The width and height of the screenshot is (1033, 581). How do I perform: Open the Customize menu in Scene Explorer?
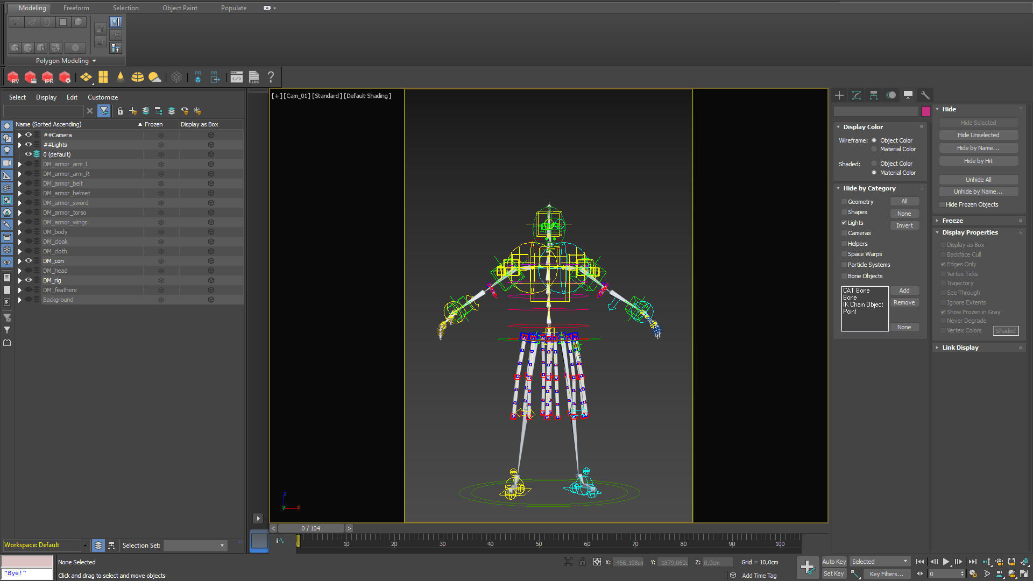tap(102, 97)
